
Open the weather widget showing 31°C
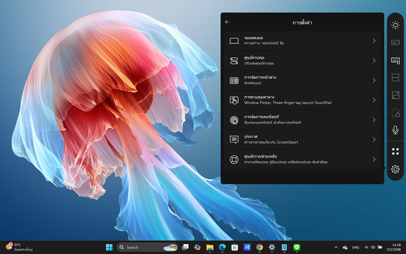point(19,247)
